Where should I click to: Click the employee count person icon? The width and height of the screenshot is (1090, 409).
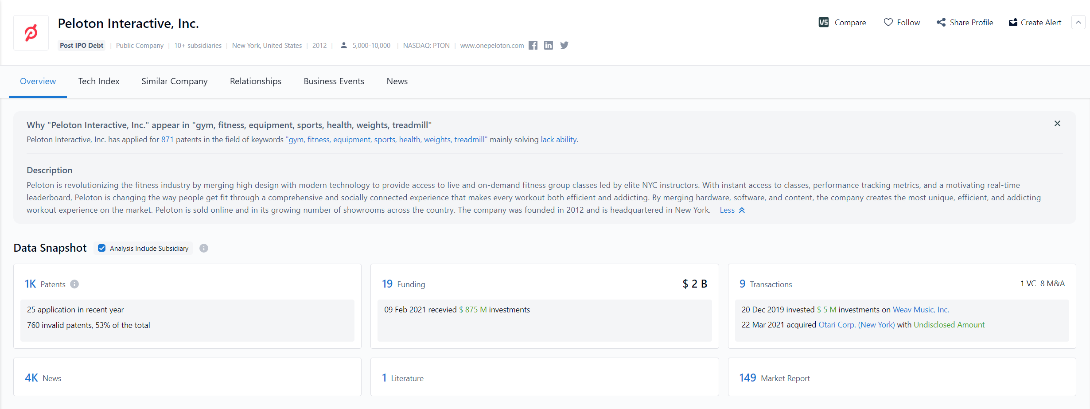[x=344, y=45]
